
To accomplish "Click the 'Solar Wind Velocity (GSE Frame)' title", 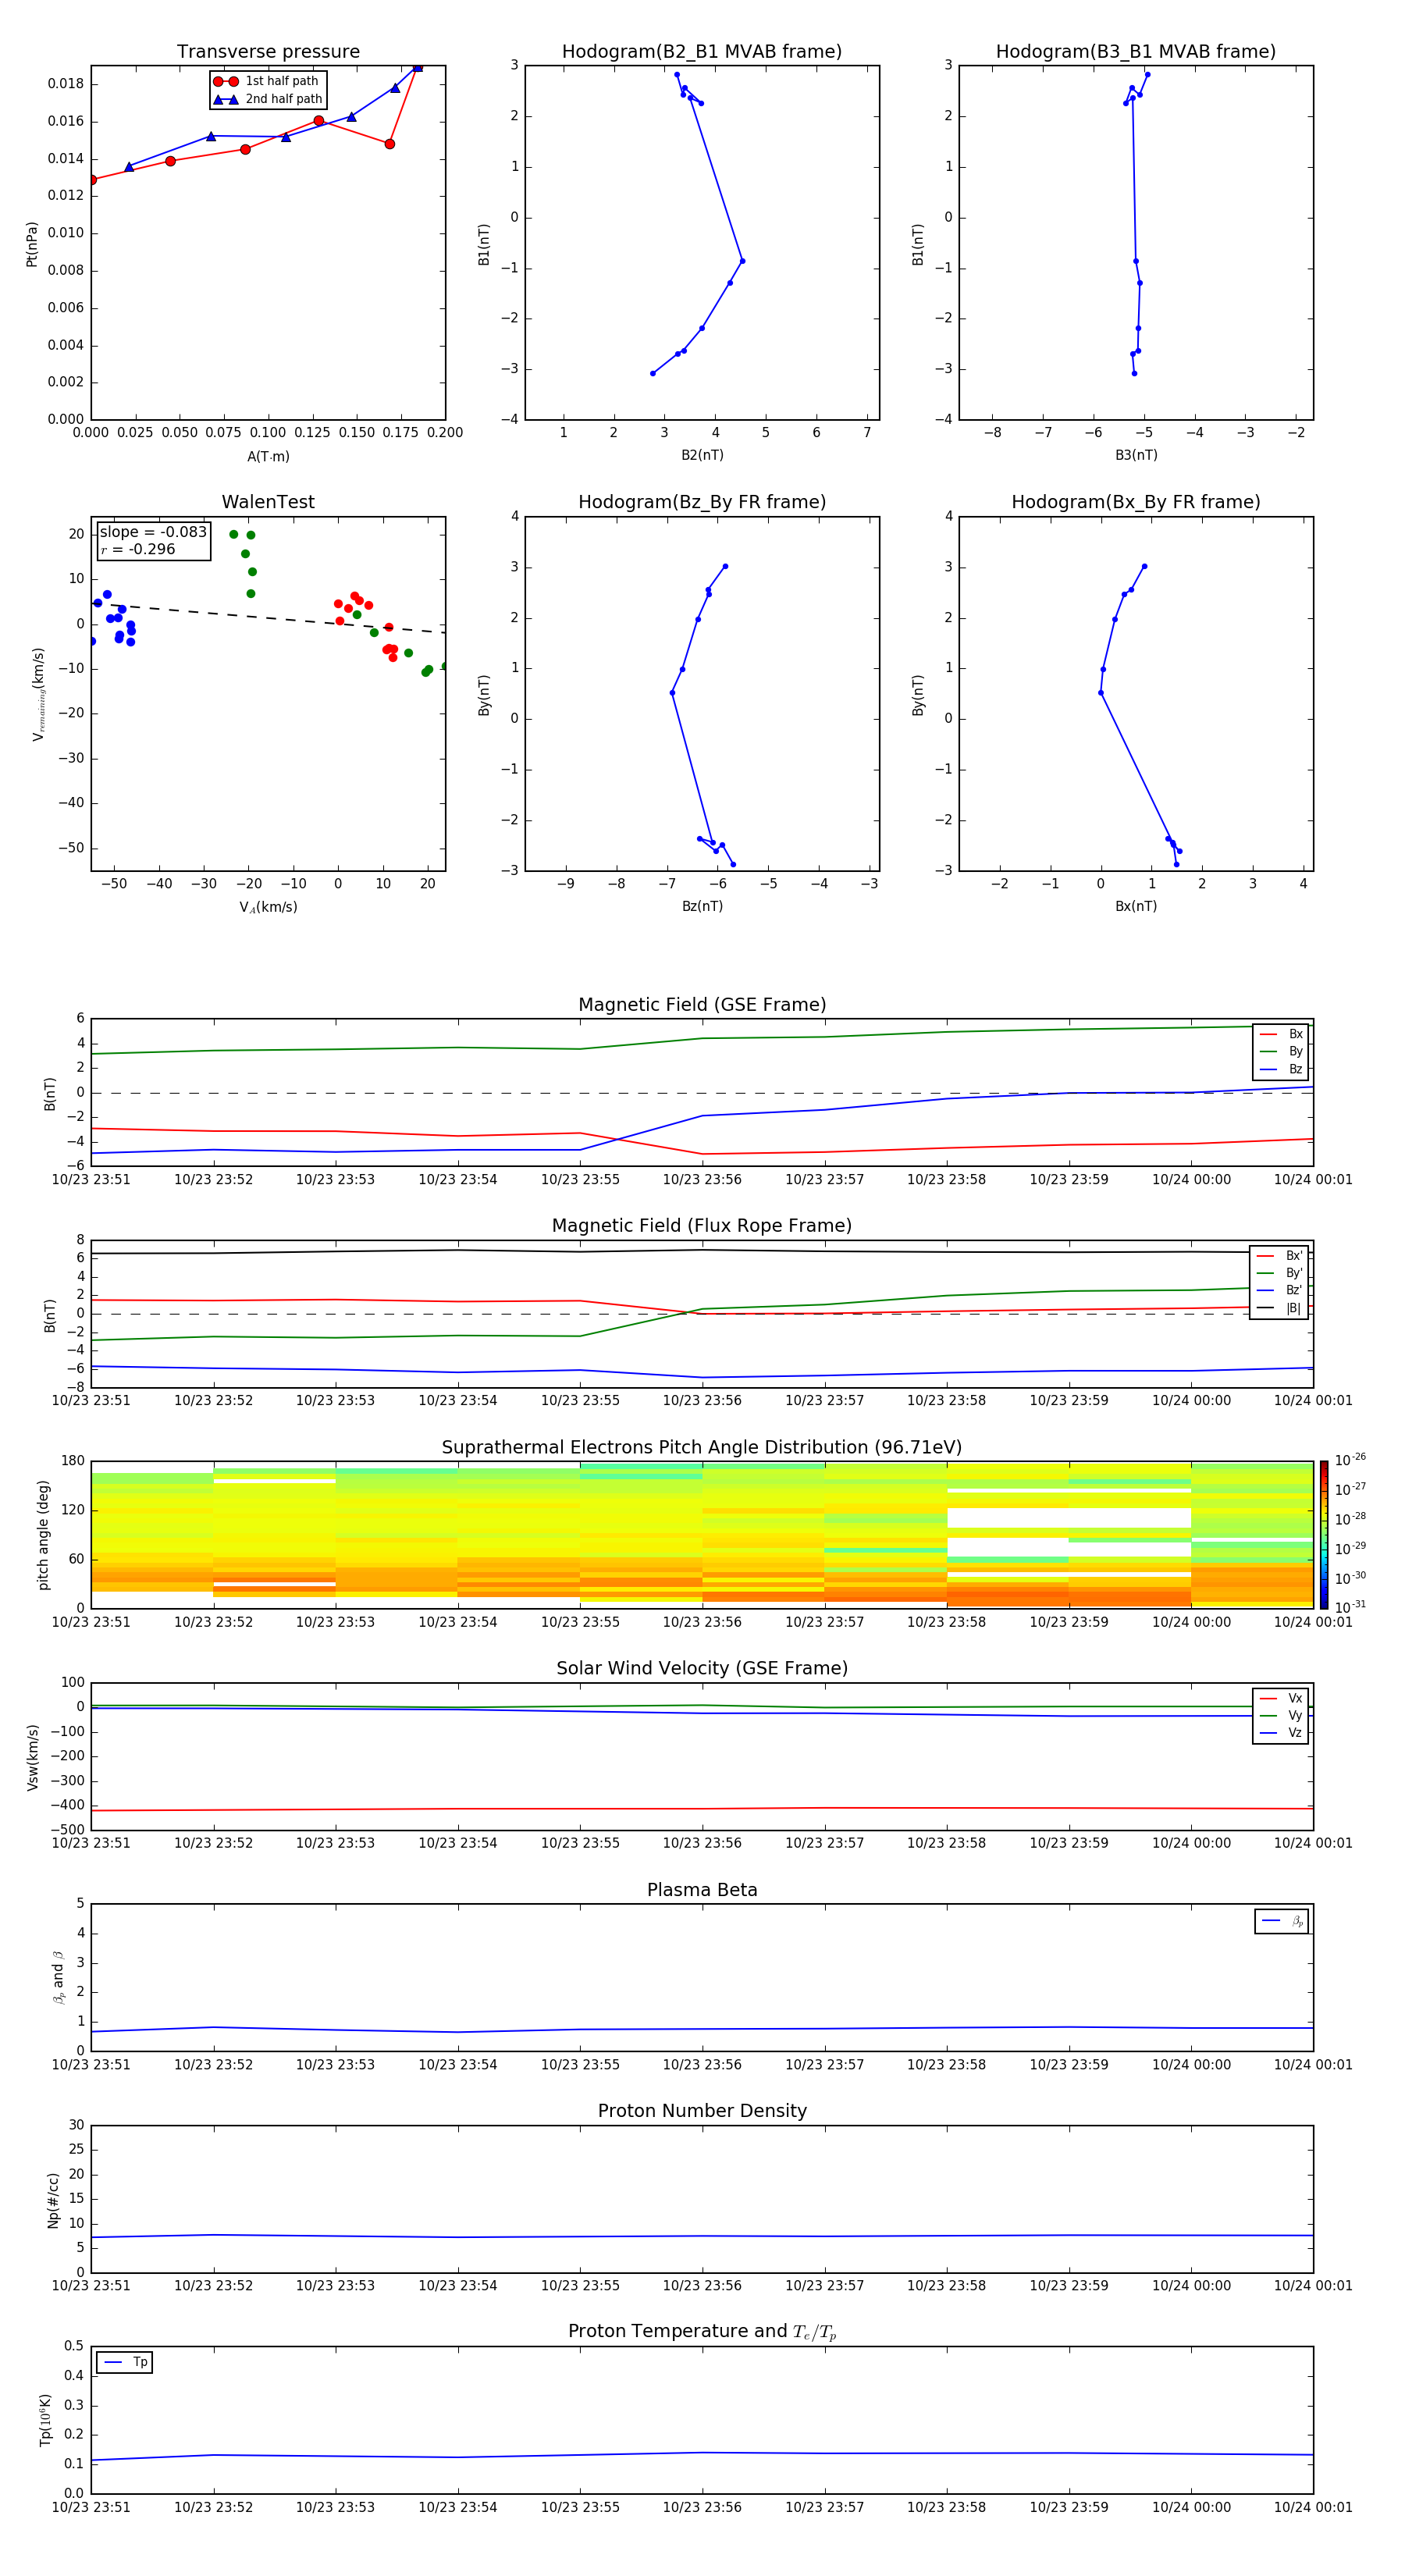I will pos(702,1669).
